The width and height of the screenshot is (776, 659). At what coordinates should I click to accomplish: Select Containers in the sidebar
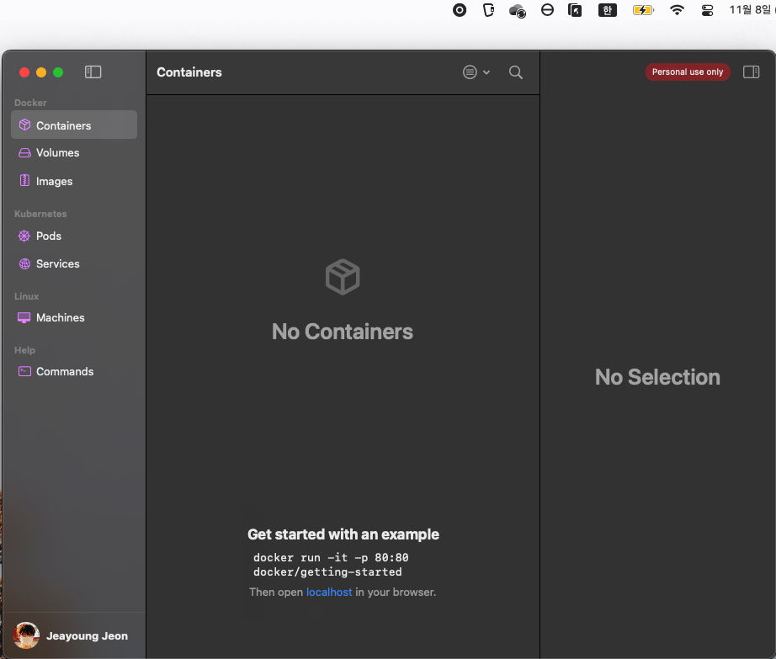[74, 125]
